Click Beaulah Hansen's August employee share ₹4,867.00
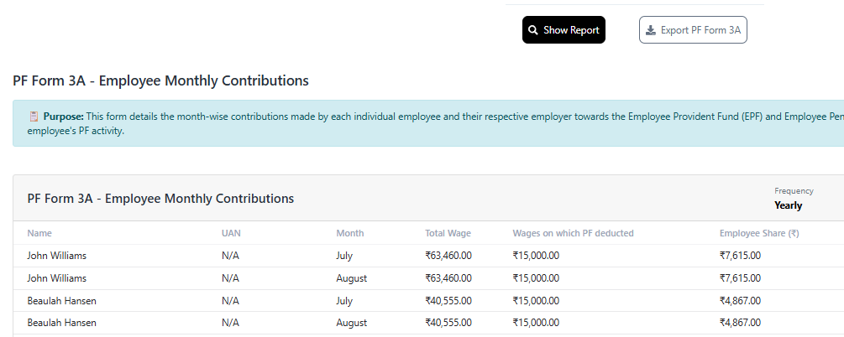Viewport: 844px width, 337px height. [740, 323]
